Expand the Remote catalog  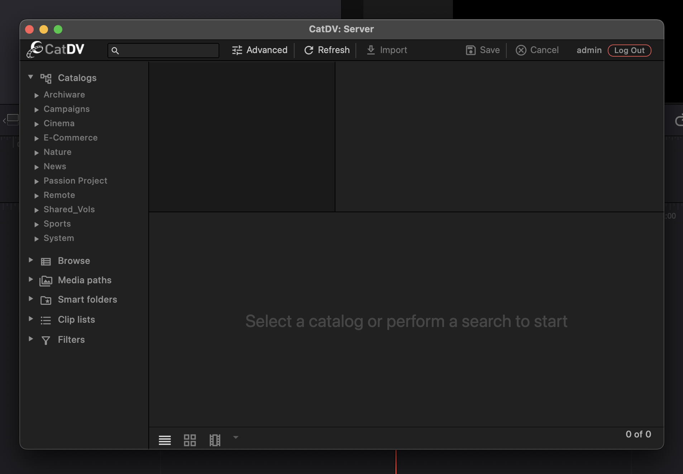pyautogui.click(x=37, y=196)
